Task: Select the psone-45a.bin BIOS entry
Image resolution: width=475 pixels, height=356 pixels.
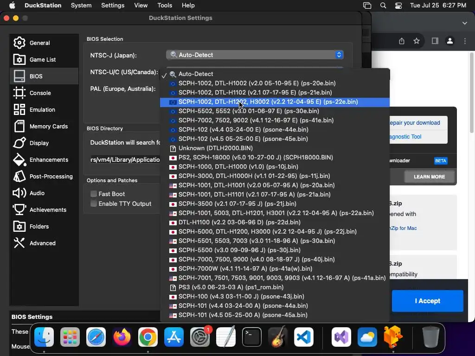Action: coord(275,315)
